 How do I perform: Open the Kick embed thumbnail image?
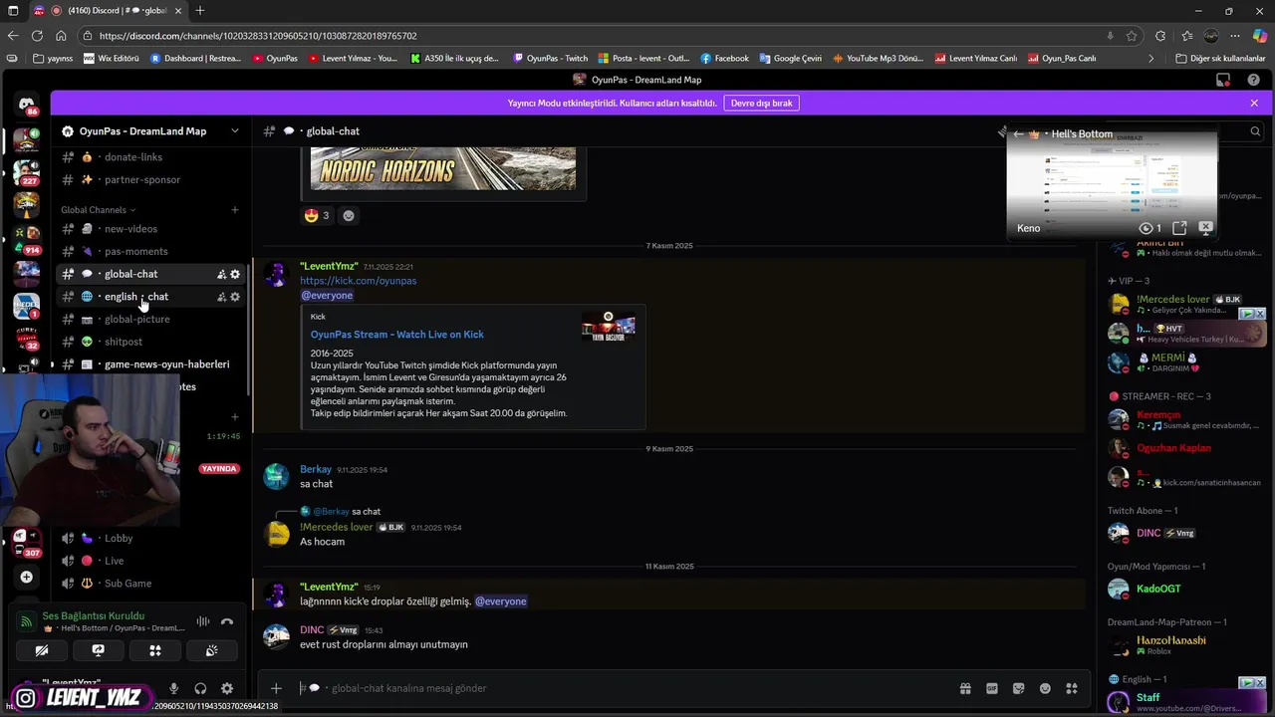[x=609, y=327]
